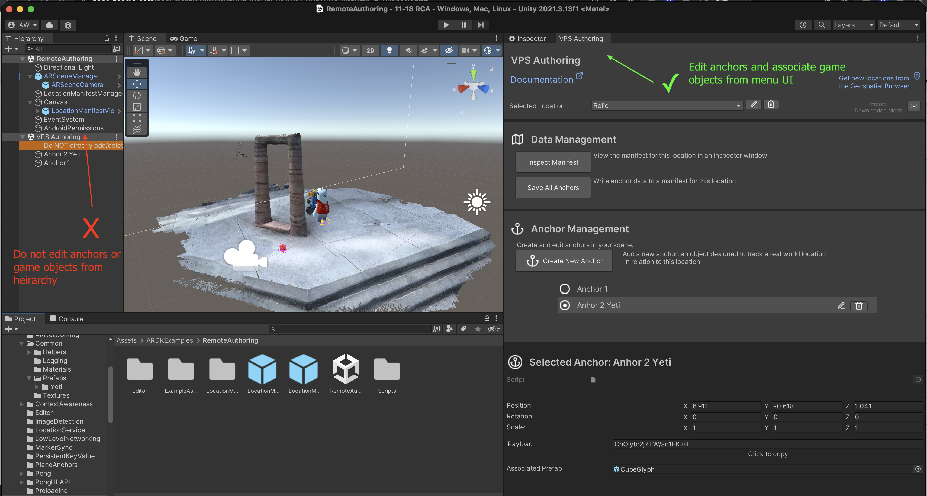
Task: Switch to the Console tab
Action: coord(67,318)
